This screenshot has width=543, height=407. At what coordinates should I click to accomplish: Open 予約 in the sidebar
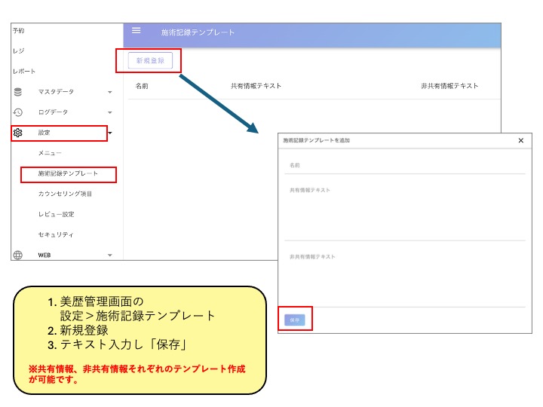[x=19, y=31]
